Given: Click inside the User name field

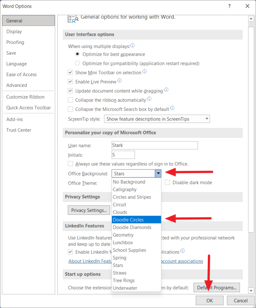Looking at the screenshot, I should pos(154,145).
